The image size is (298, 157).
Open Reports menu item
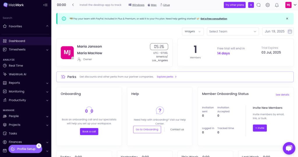tap(26, 83)
